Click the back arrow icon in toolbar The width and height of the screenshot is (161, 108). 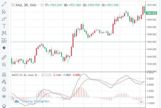click(x=4, y=48)
